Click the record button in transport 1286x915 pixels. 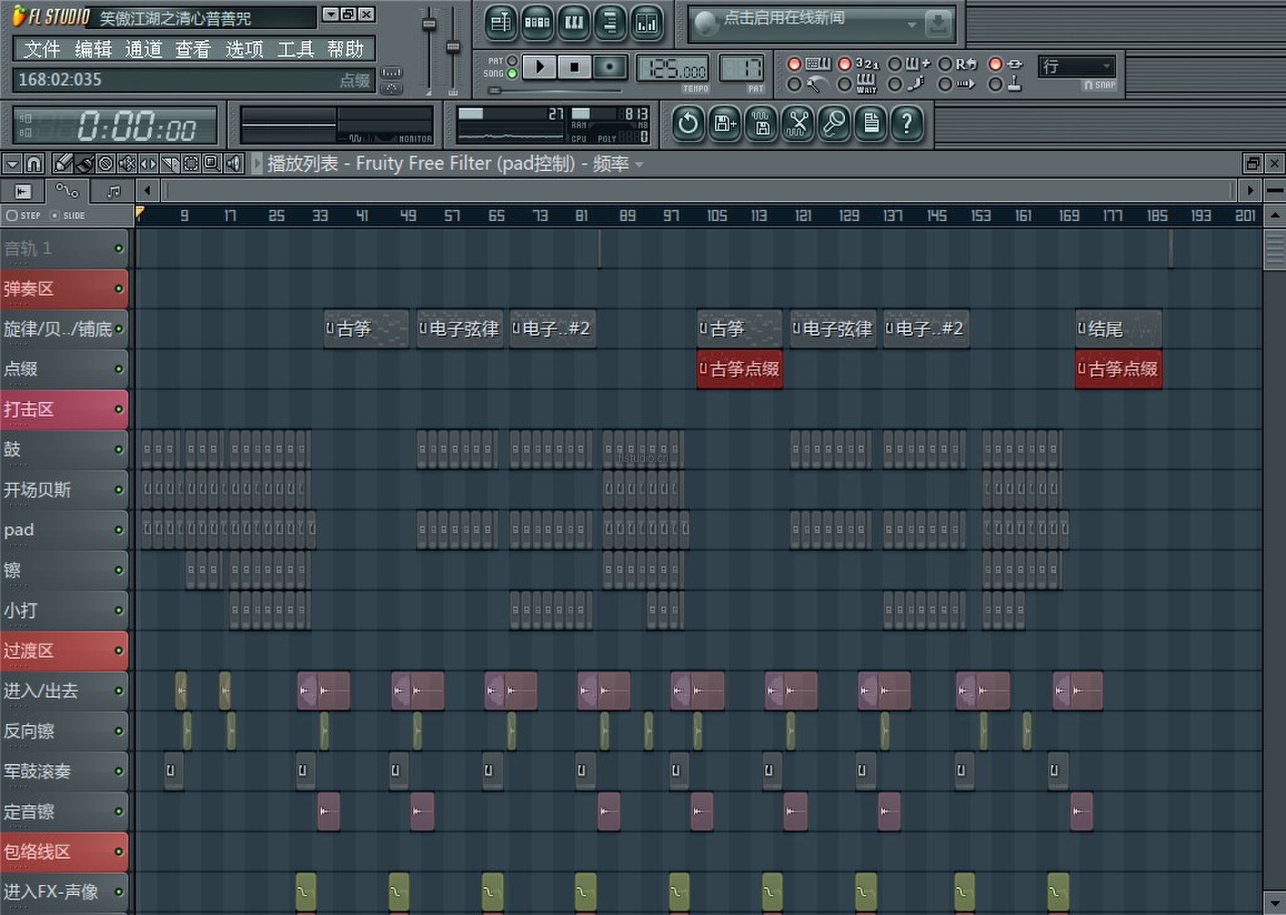(610, 67)
